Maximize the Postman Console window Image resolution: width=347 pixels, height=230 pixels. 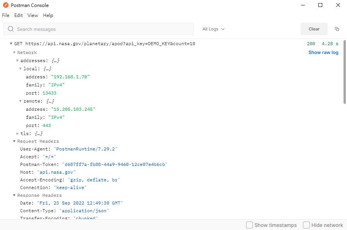tap(320, 5)
